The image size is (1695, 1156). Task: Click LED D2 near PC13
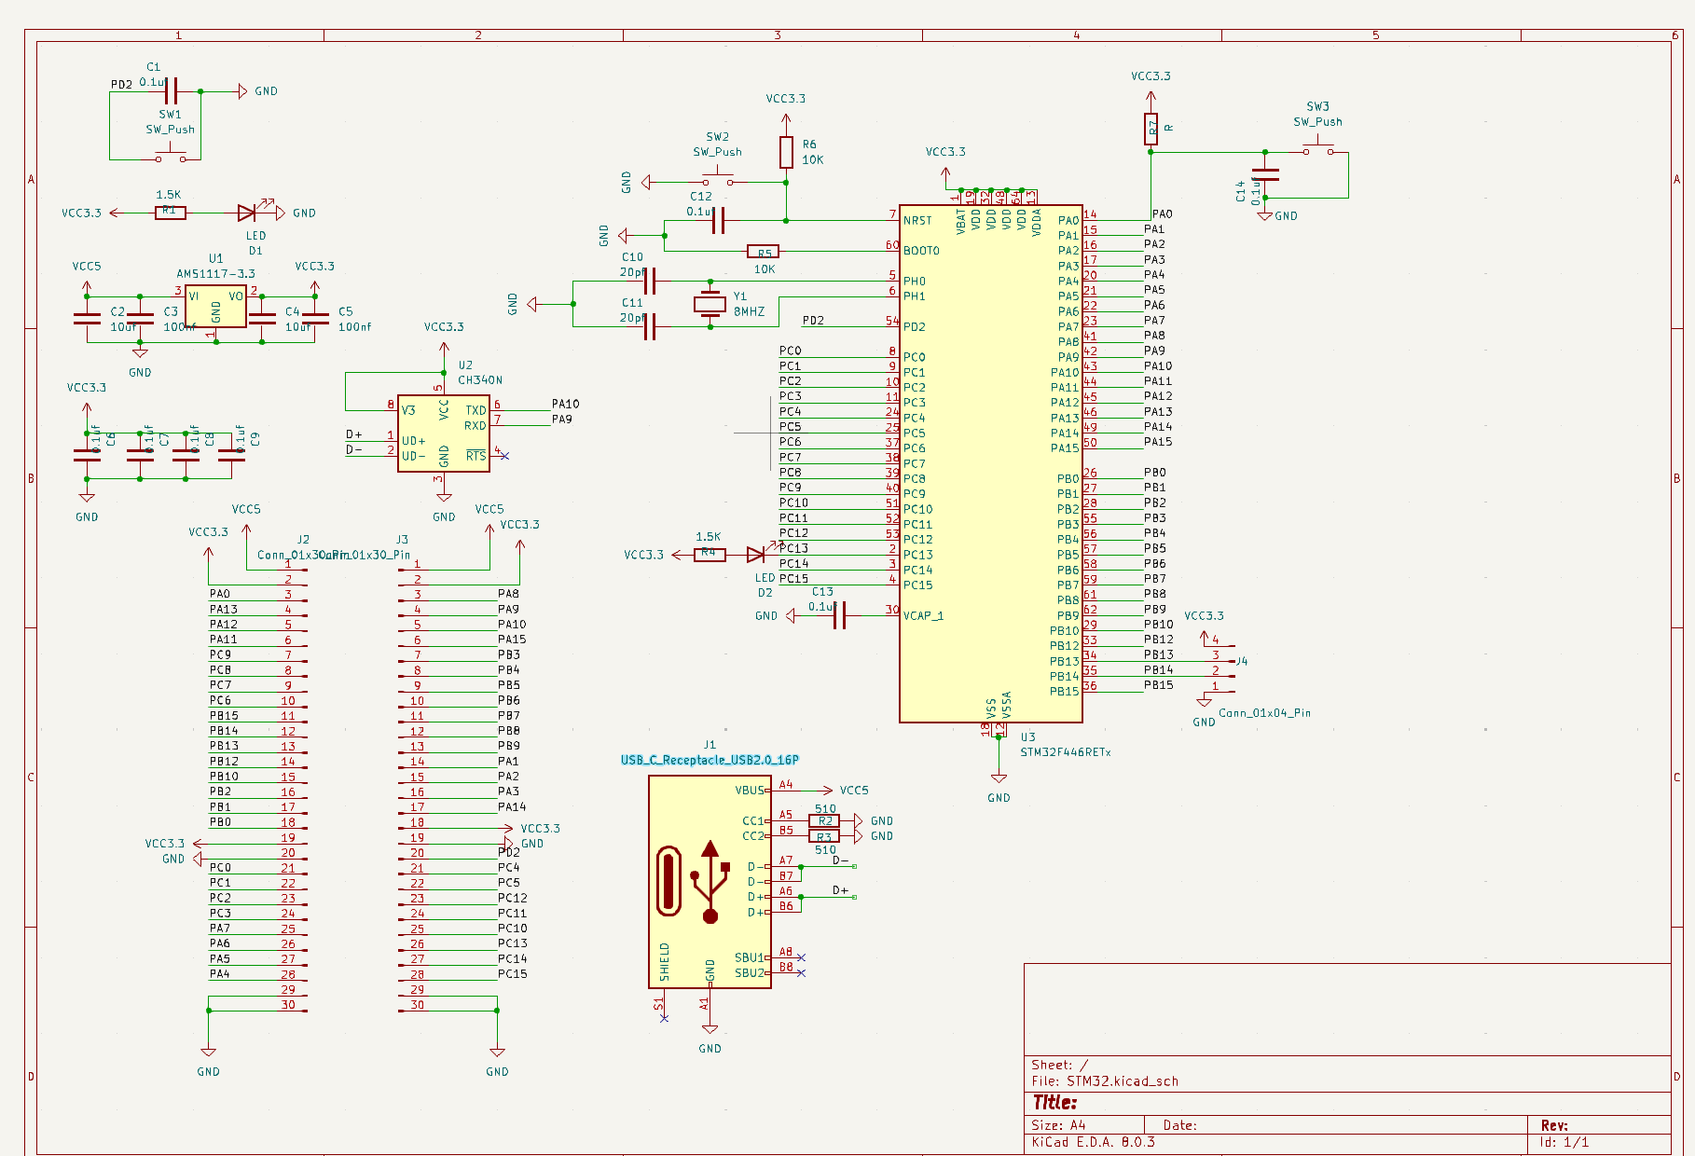pyautogui.click(x=756, y=555)
